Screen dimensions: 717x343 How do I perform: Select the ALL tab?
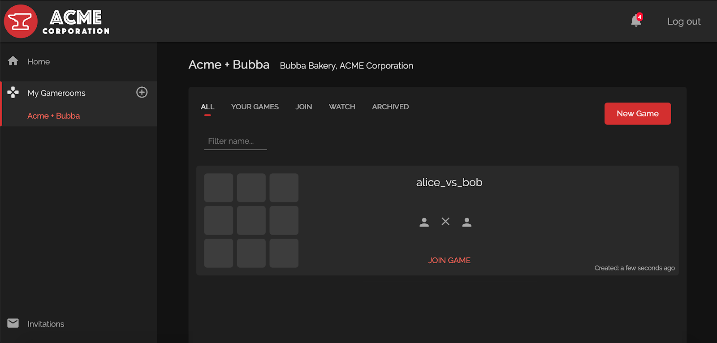click(x=207, y=107)
